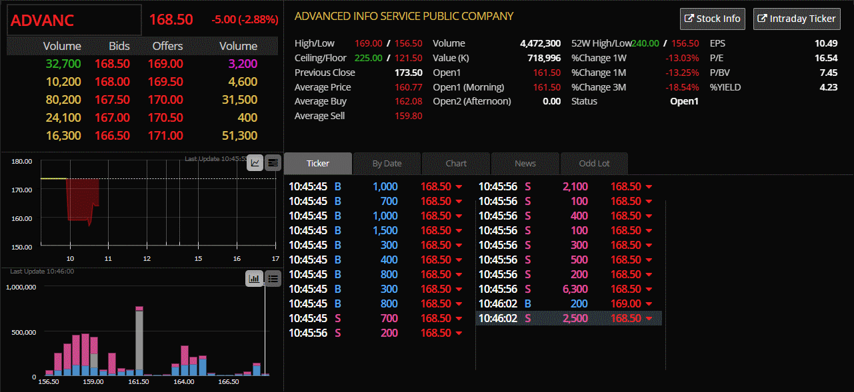Switch price chart to line graph view
The height and width of the screenshot is (392, 854).
click(x=255, y=162)
